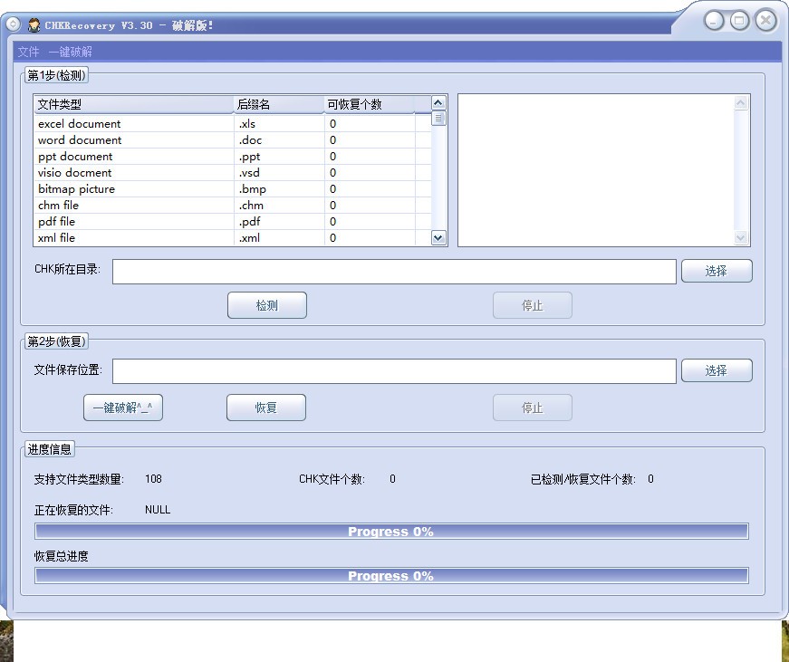Click the down arrow of file type list scrollbar
Viewport: 789px width, 662px height.
tap(438, 238)
